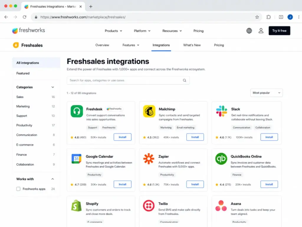Image resolution: width=302 pixels, height=227 pixels.
Task: Filter by the Support category
Action: pyautogui.click(x=35, y=116)
